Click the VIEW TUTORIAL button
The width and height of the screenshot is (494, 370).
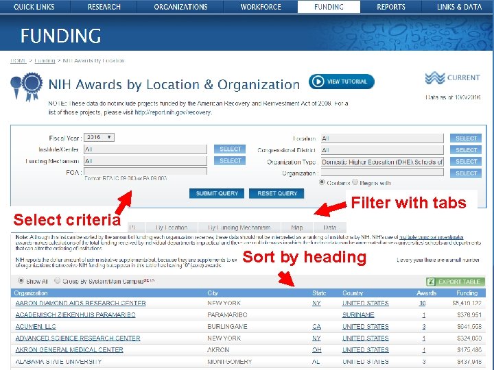point(342,82)
